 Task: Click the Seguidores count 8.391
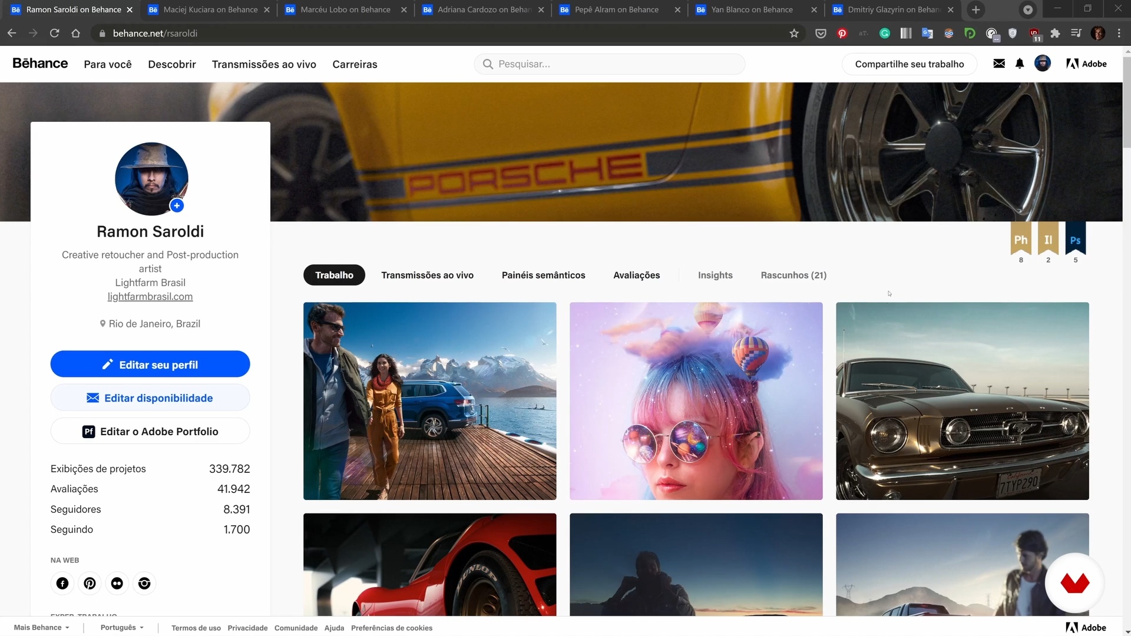point(236,509)
